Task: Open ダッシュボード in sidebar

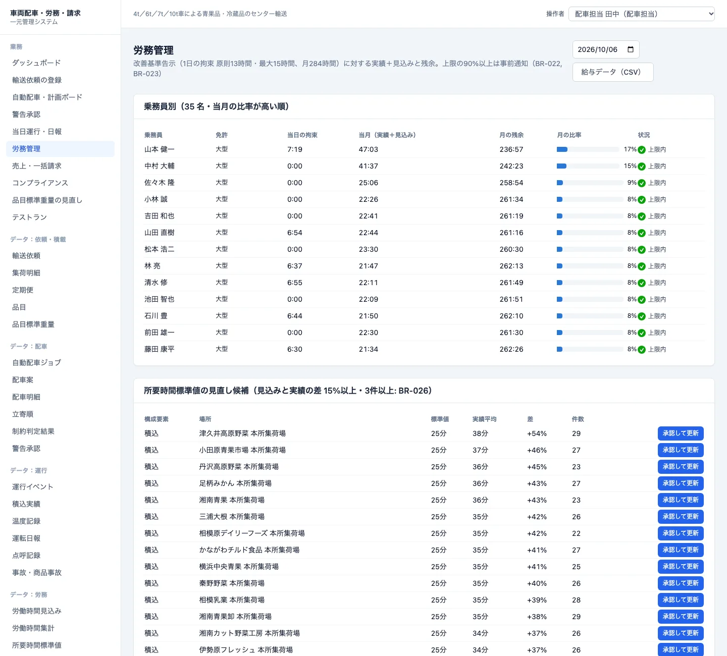Action: click(60, 63)
